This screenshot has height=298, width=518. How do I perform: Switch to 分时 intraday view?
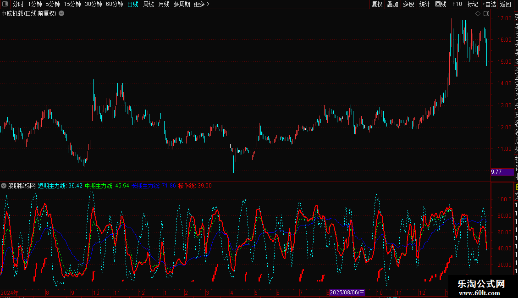[18, 4]
